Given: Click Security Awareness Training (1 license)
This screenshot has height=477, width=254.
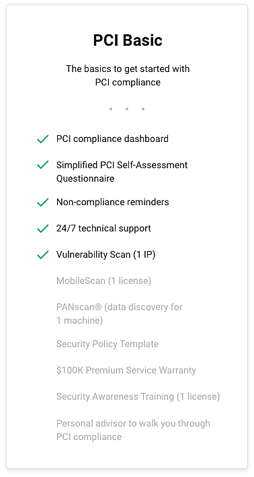Looking at the screenshot, I should pos(138,397).
